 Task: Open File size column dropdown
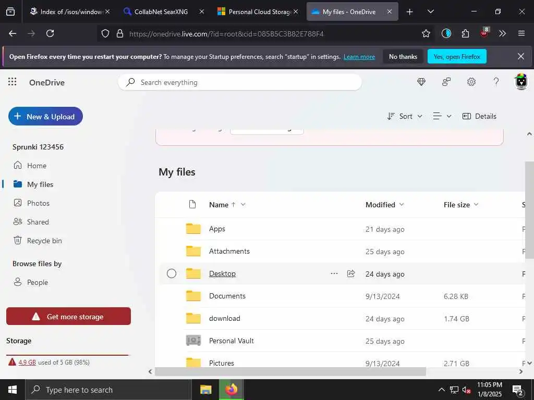461,204
